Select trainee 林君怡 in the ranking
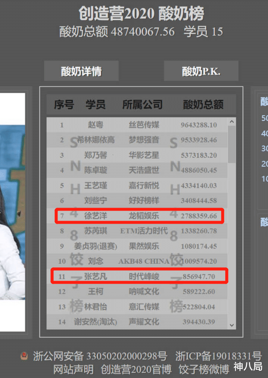 (96, 307)
